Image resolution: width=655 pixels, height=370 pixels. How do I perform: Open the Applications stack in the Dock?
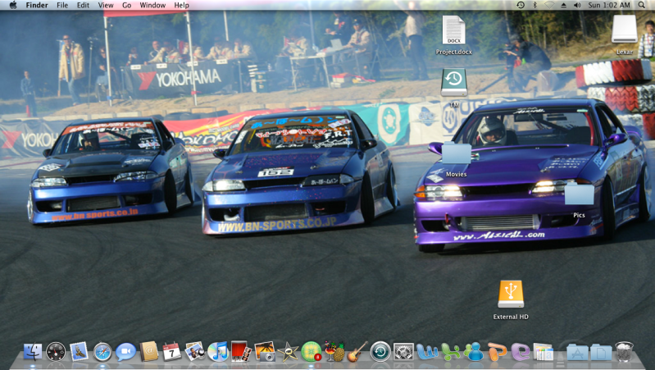(577, 352)
